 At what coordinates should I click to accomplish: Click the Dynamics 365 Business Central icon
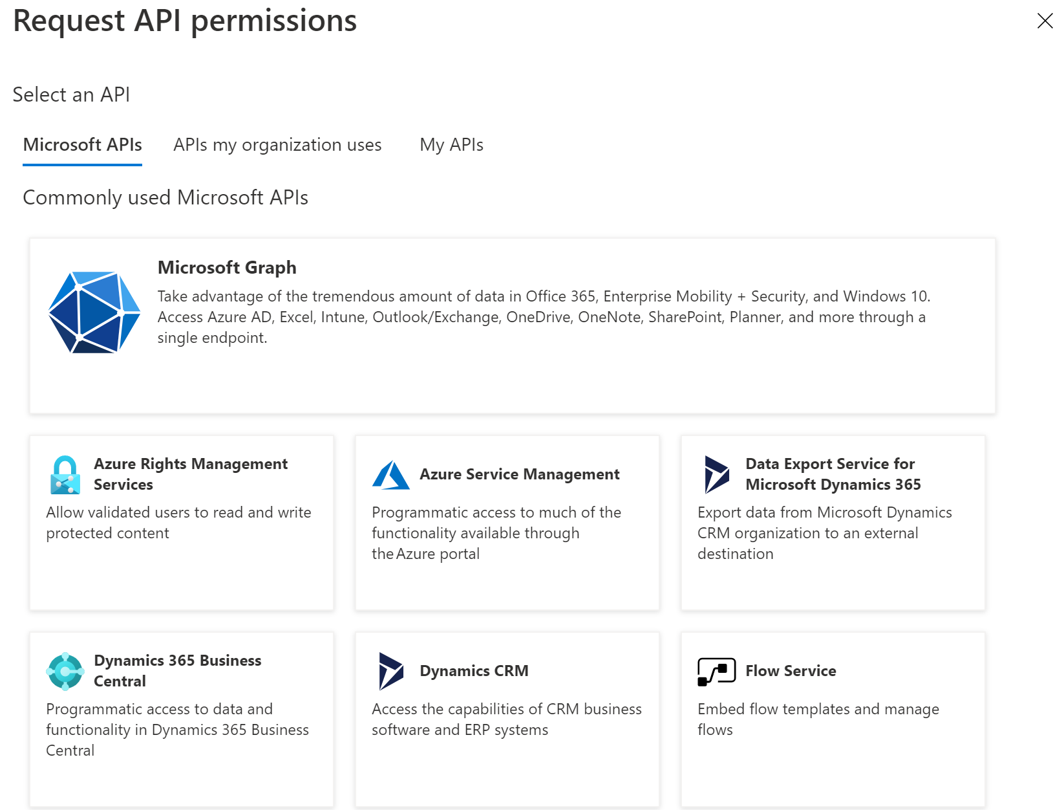[x=65, y=672]
